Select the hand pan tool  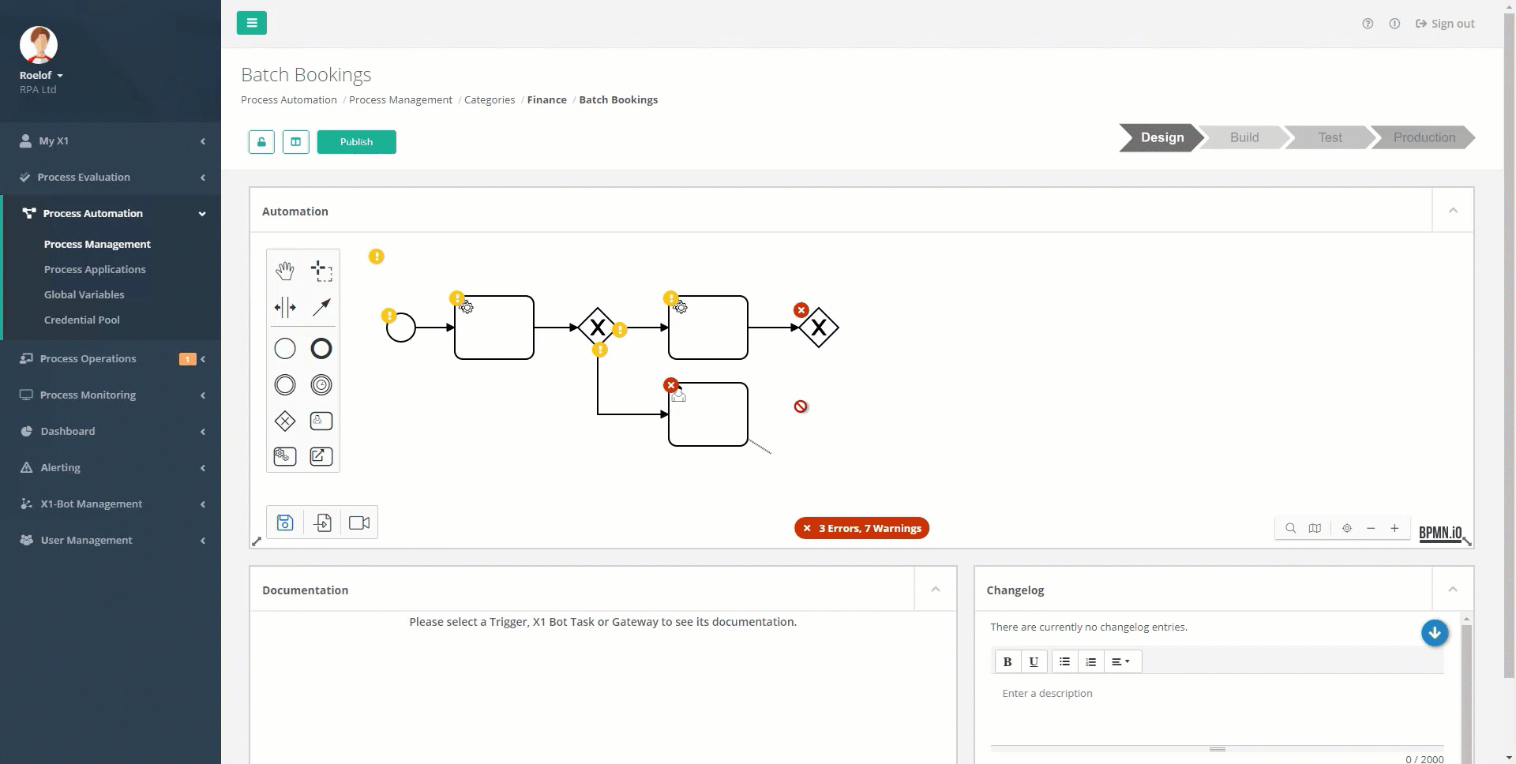pos(285,271)
